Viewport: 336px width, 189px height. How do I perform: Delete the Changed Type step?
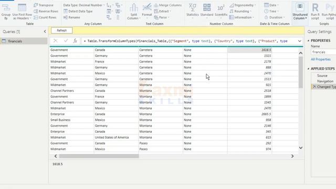click(314, 87)
